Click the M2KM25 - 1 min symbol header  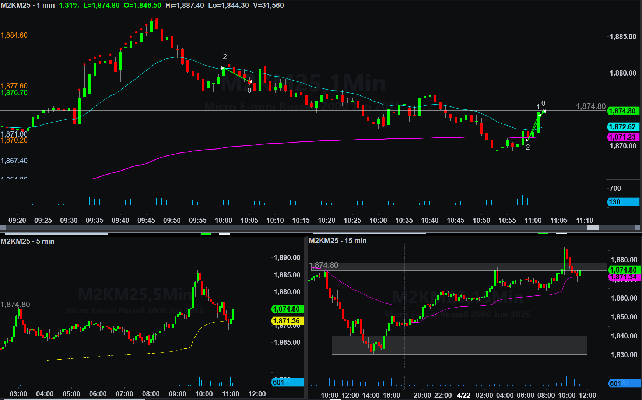pos(28,5)
